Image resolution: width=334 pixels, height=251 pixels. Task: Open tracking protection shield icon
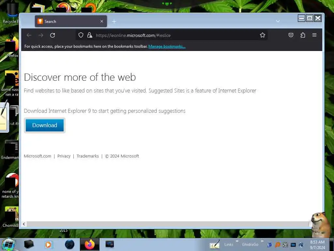point(81,35)
